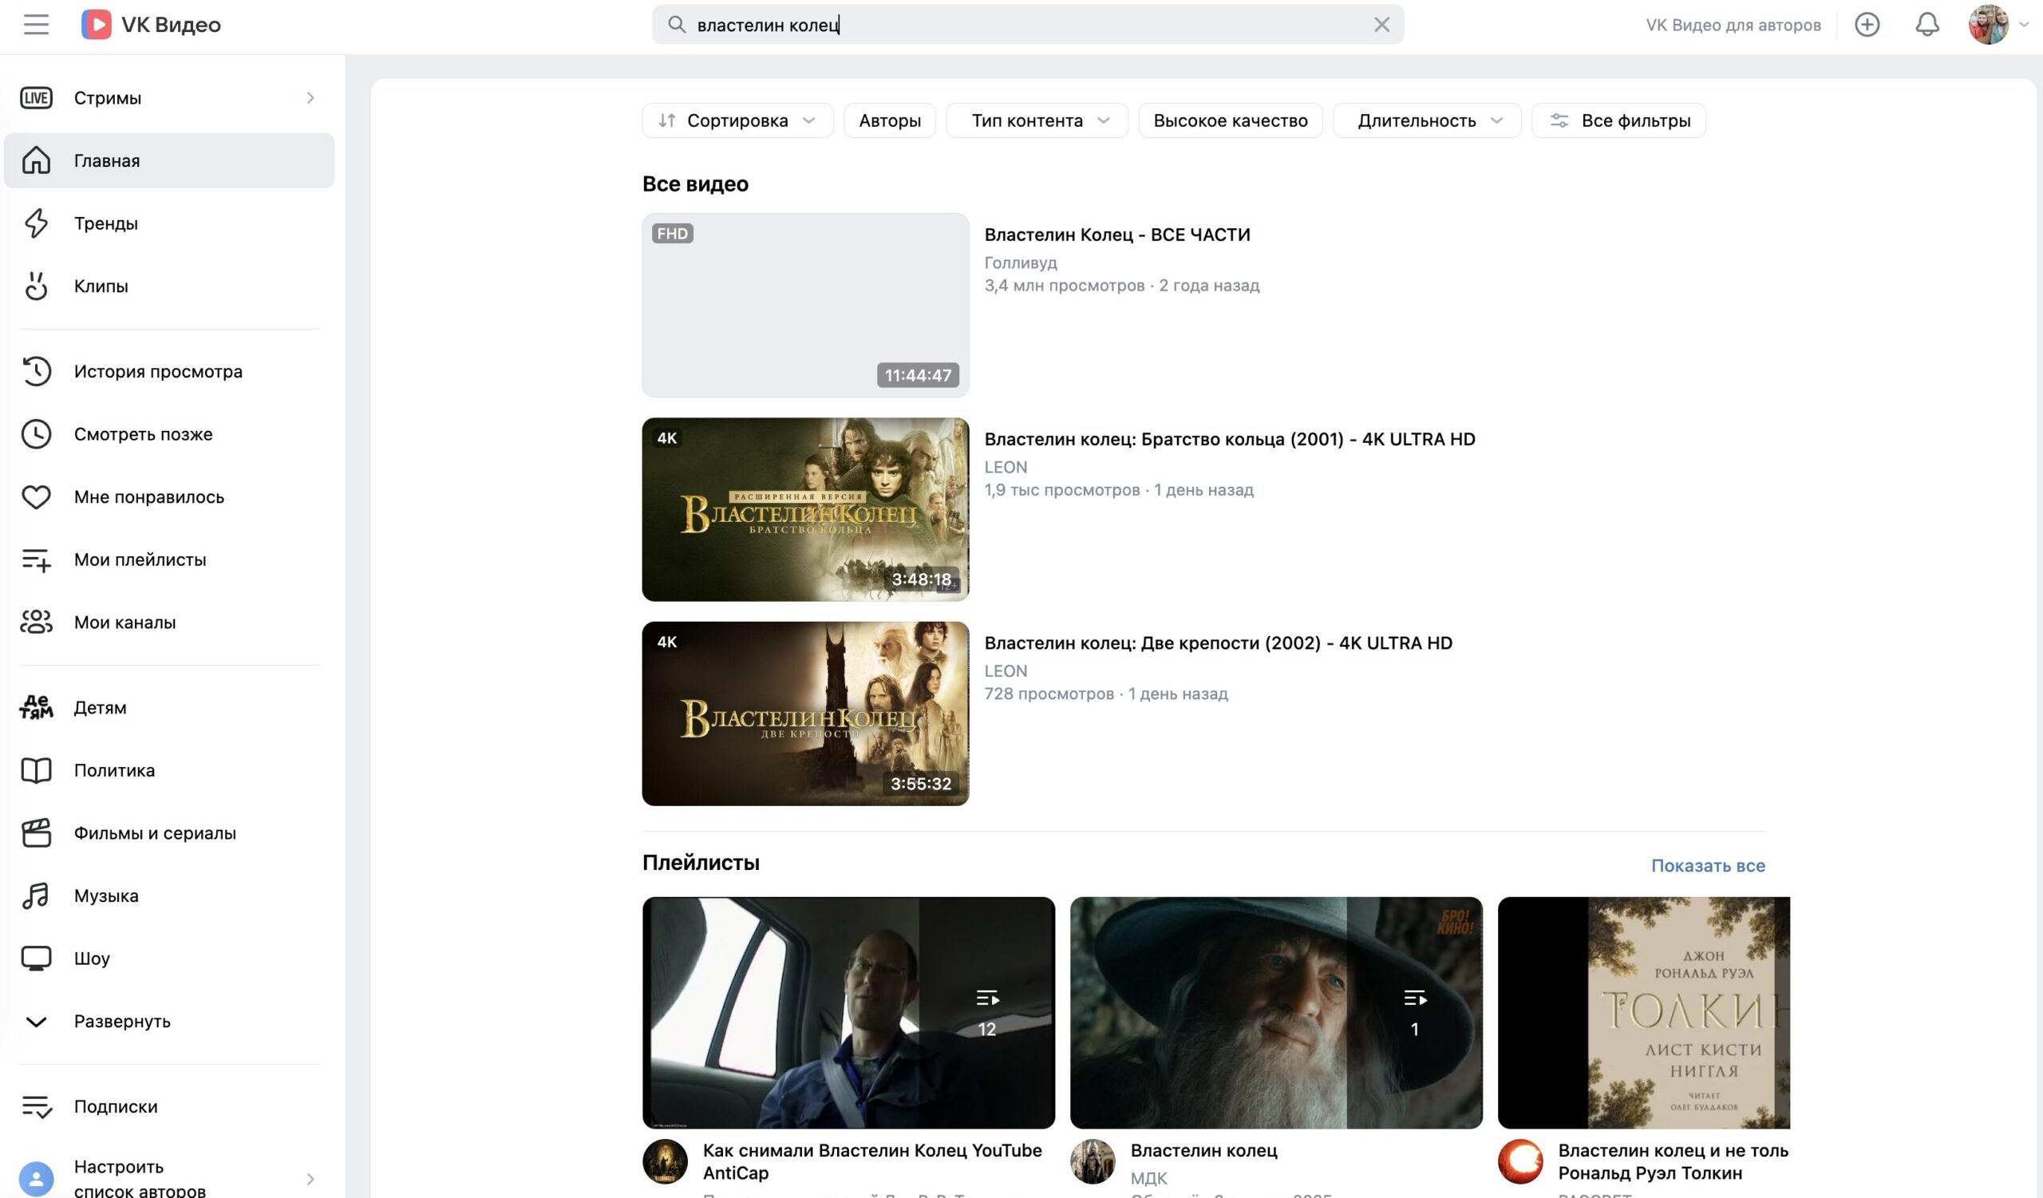Open the hamburger menu icon
The image size is (2043, 1198).
[x=36, y=24]
